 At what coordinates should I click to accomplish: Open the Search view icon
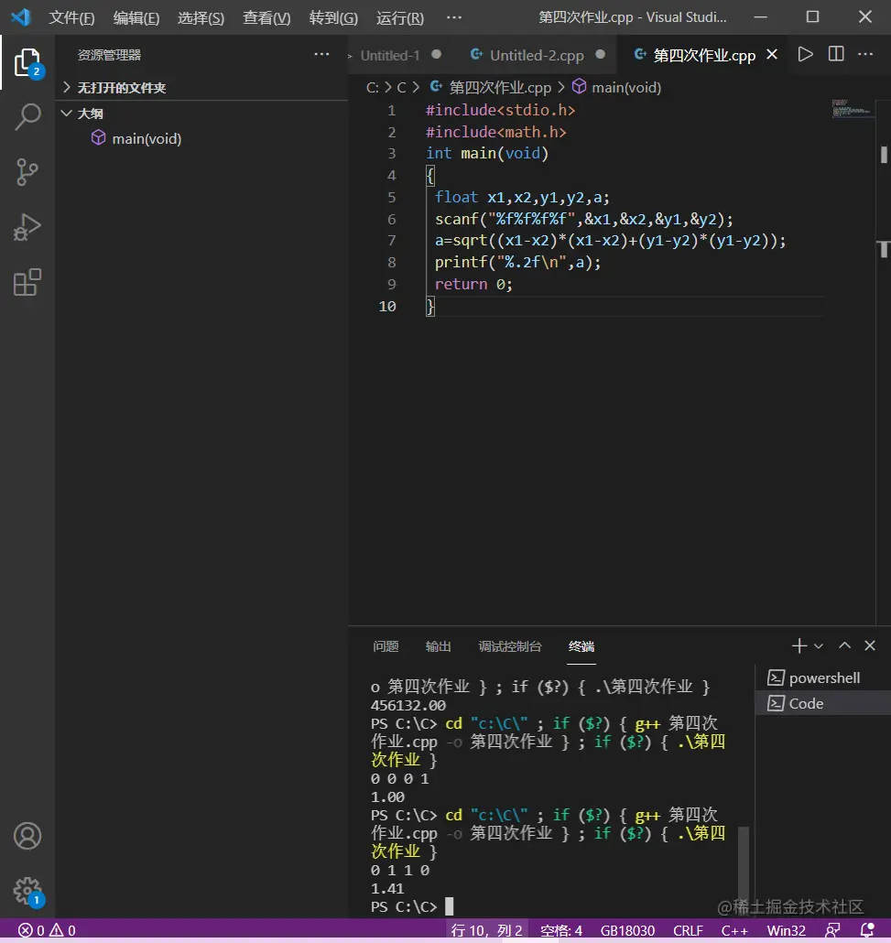pos(27,117)
